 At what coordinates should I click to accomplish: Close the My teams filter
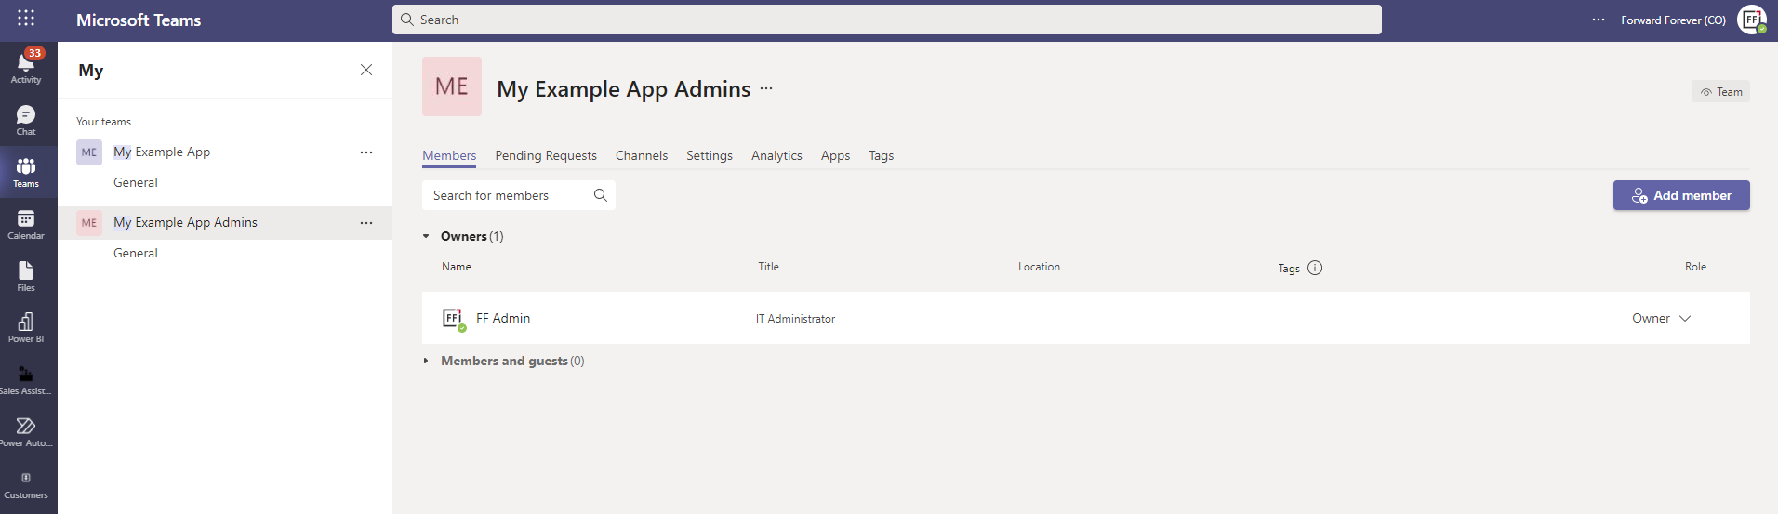[x=366, y=70]
